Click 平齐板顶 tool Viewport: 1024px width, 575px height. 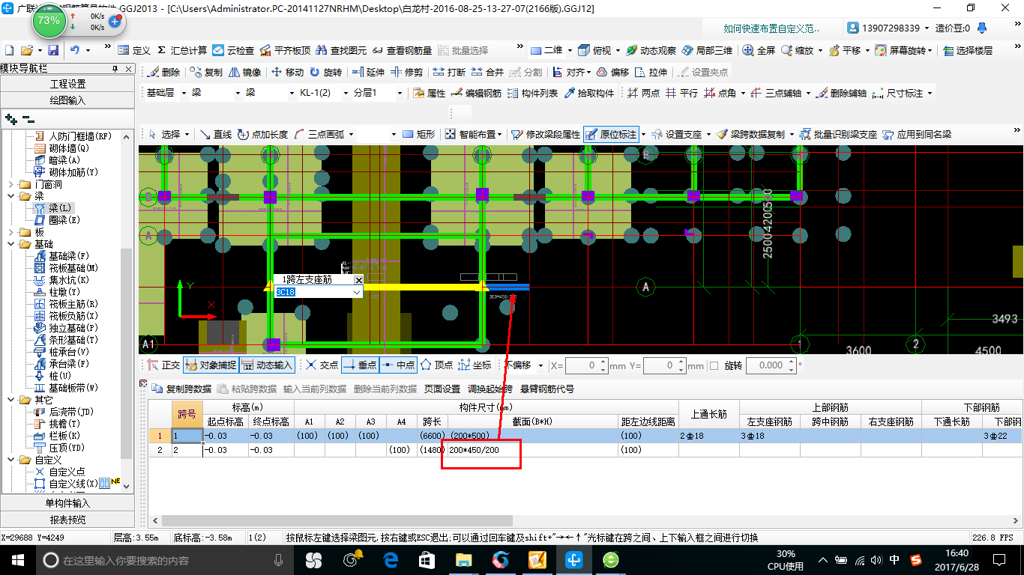click(x=285, y=50)
